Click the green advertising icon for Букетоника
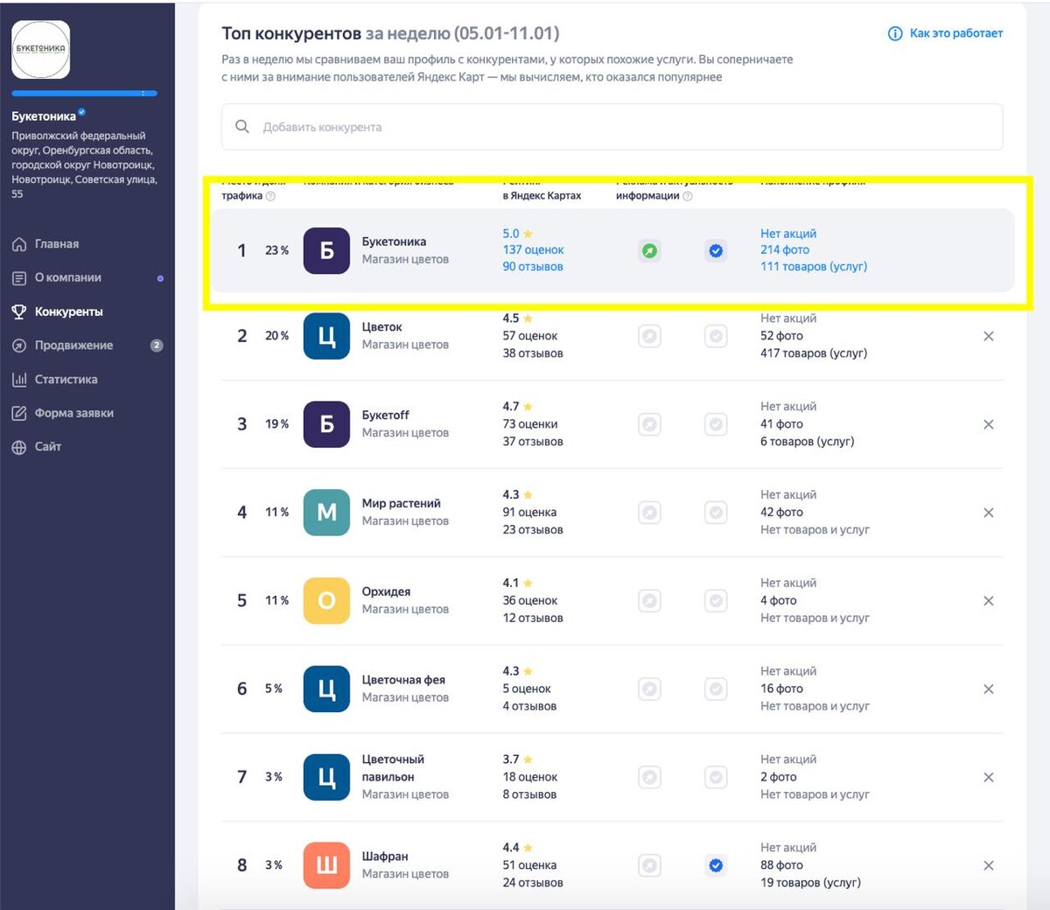The height and width of the screenshot is (910, 1050). [x=649, y=251]
